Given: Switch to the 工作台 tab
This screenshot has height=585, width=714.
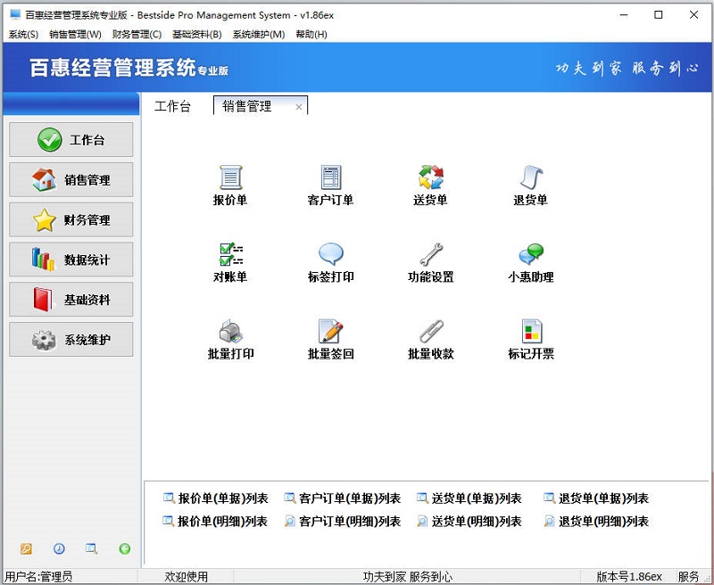Looking at the screenshot, I should 174,105.
